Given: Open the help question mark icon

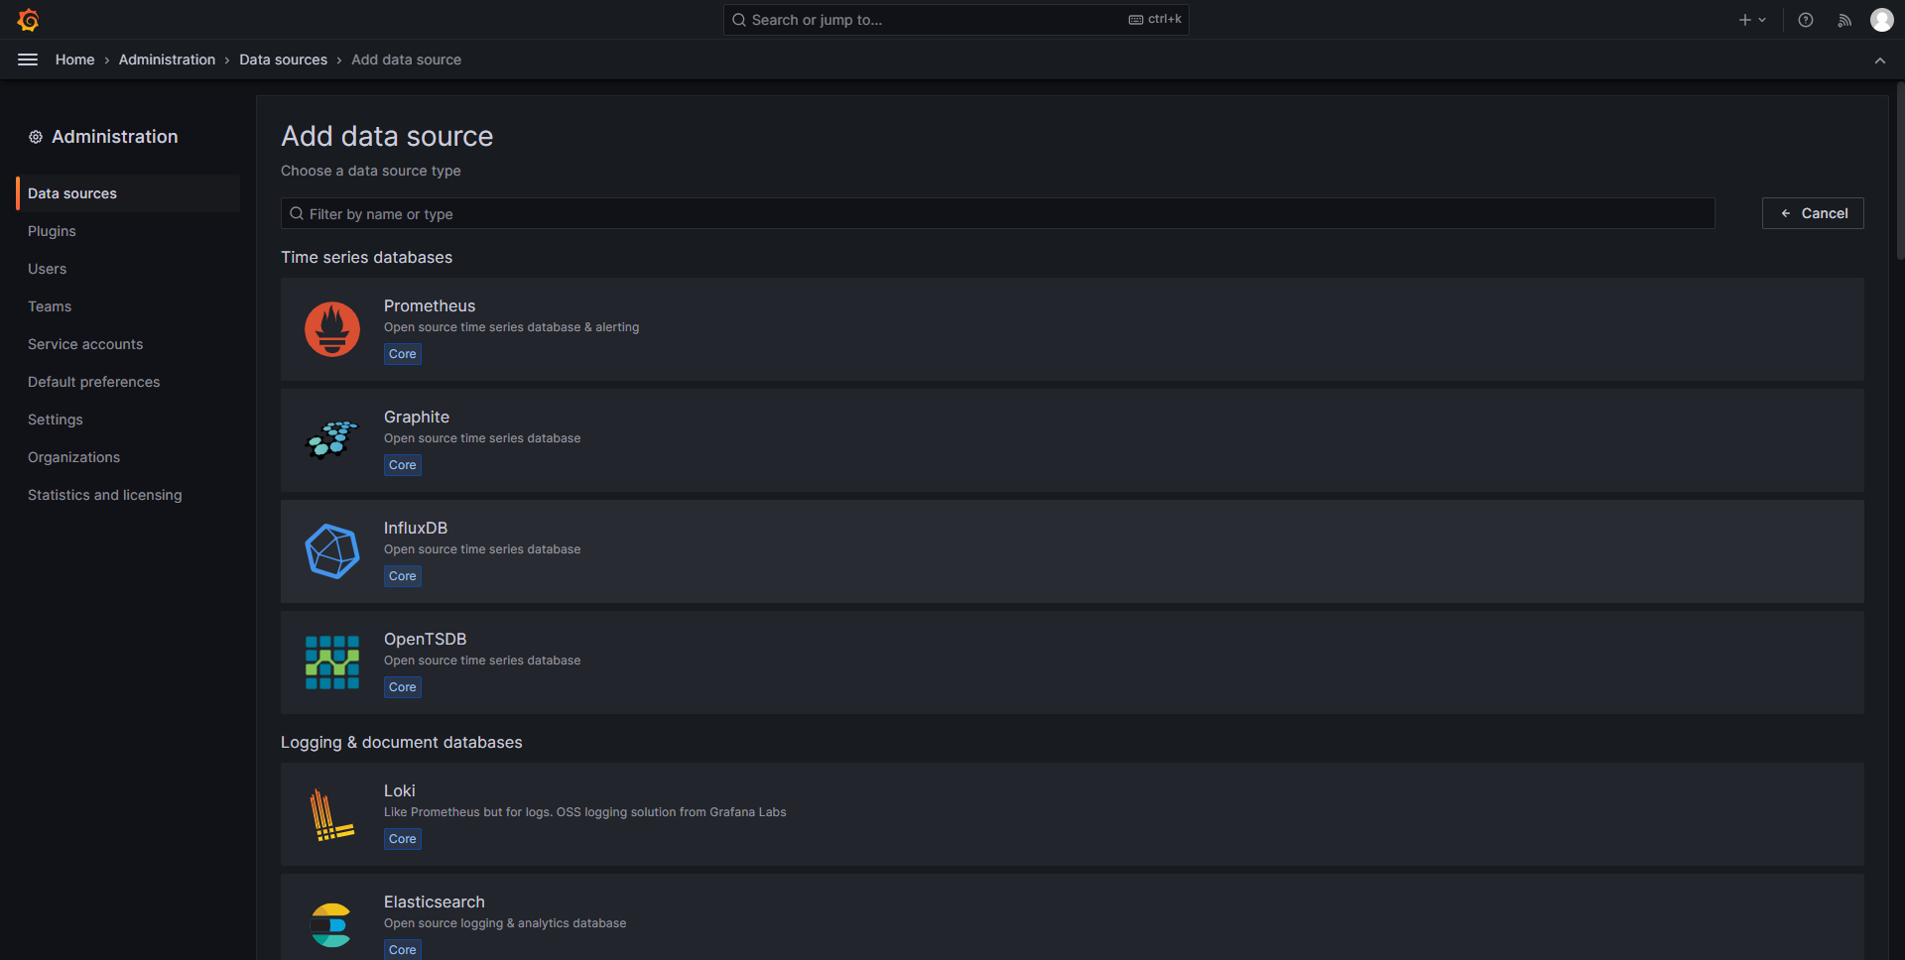Looking at the screenshot, I should coord(1806,20).
